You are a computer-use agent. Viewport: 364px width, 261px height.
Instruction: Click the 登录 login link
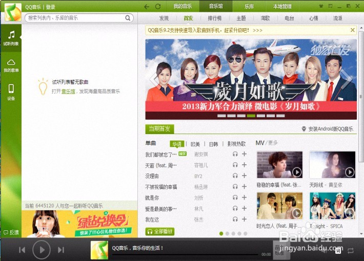pyautogui.click(x=51, y=7)
